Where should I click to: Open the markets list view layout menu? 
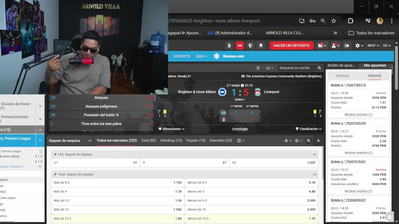241,141
